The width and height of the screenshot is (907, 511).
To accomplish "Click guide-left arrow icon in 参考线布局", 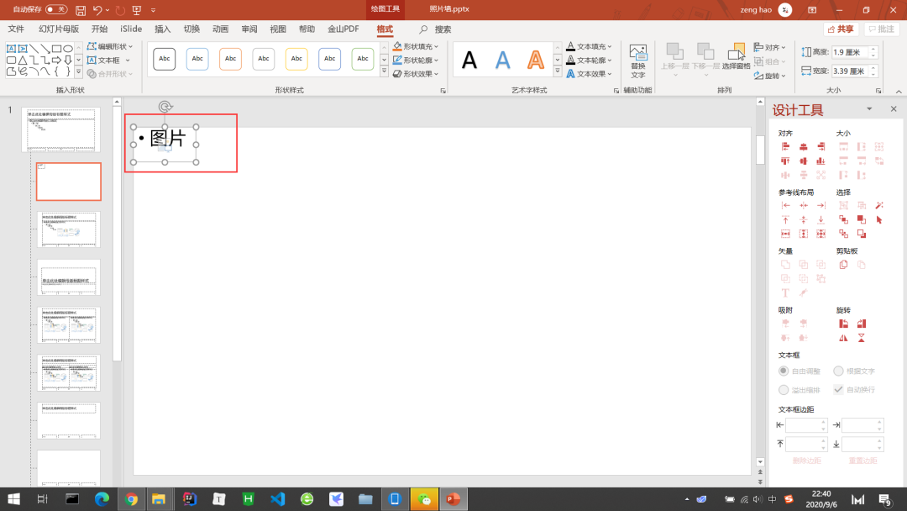I will point(785,205).
